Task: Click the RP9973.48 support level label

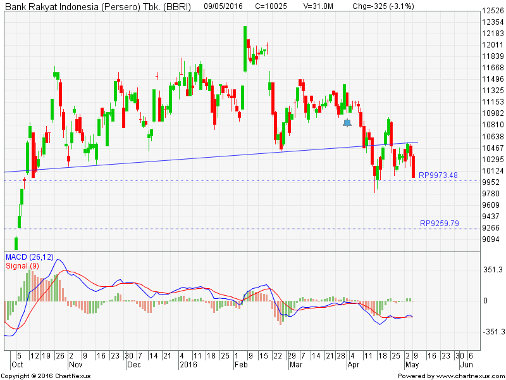Action: (438, 175)
